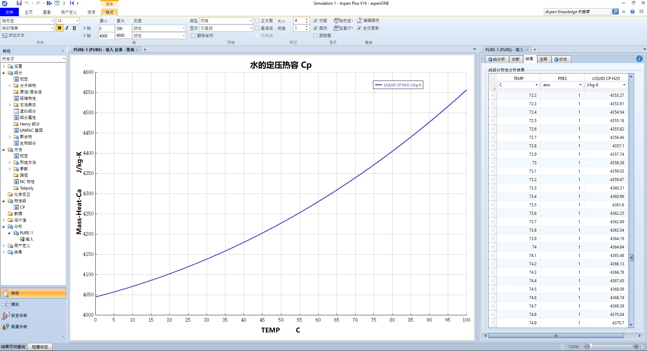Click the Redo arrow in quick toolbar
647x351 pixels.
pos(38,3)
